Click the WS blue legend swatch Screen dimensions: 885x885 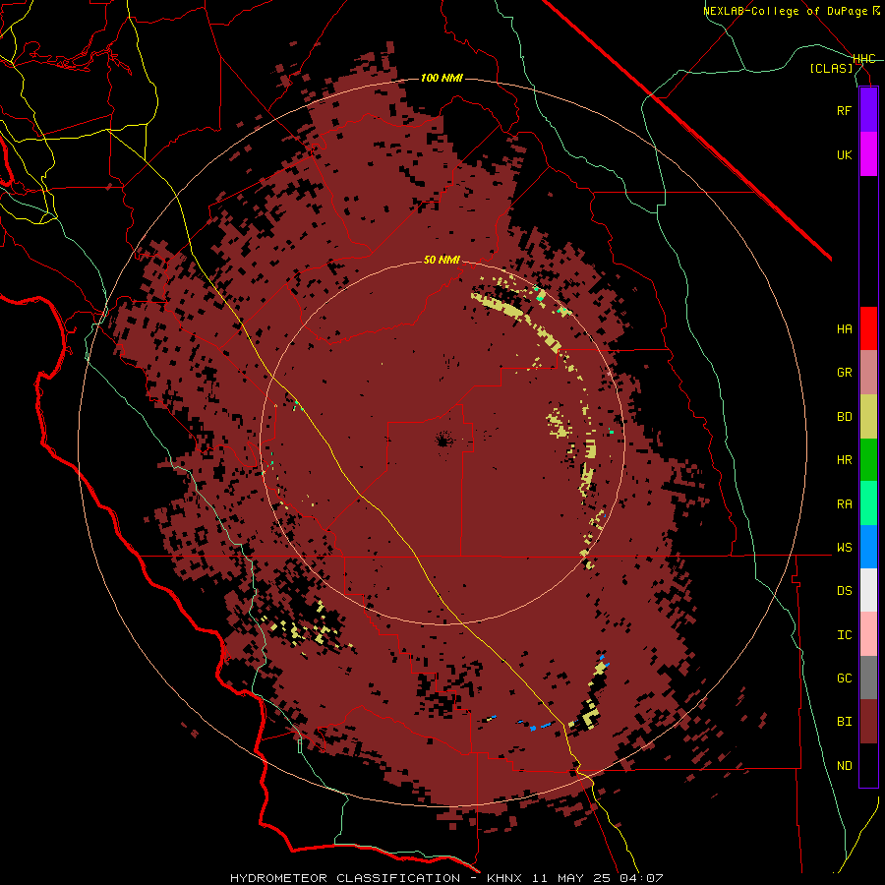click(x=868, y=547)
